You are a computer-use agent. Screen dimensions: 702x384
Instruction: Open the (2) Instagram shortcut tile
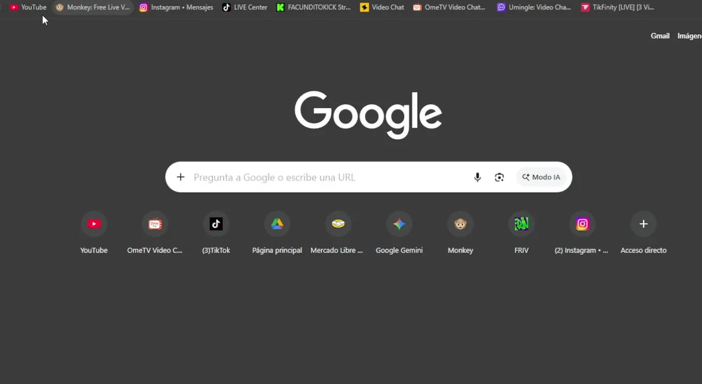click(582, 233)
